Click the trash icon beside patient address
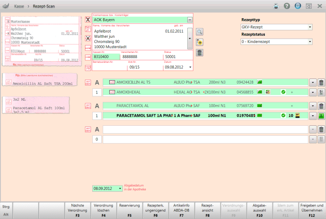 (x=199, y=52)
